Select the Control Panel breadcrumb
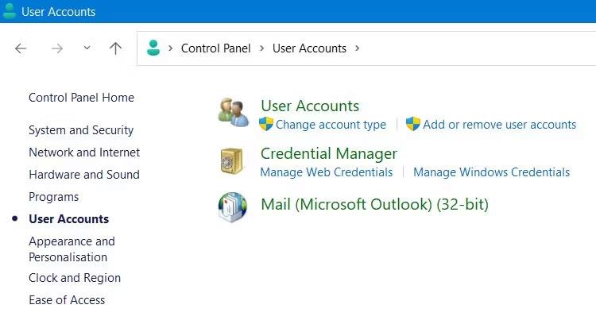 [215, 48]
